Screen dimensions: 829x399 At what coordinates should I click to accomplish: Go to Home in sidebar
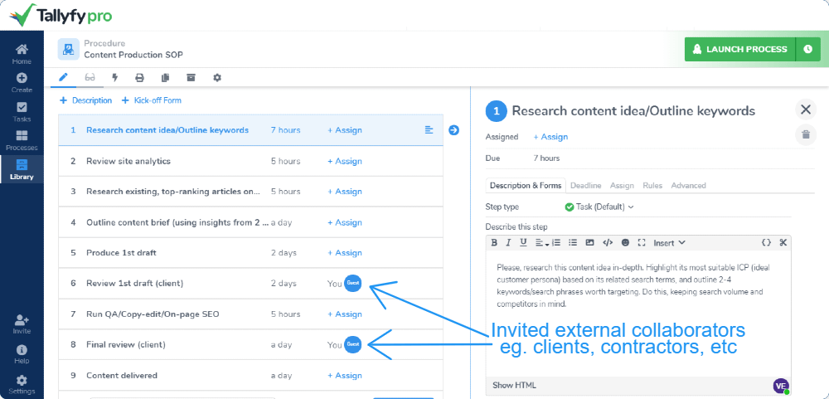coord(22,54)
